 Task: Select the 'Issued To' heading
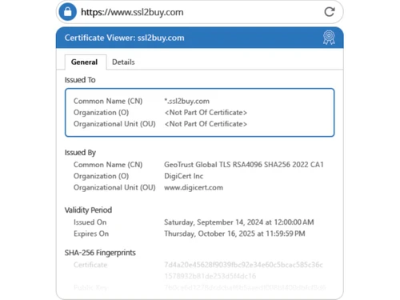coord(80,80)
